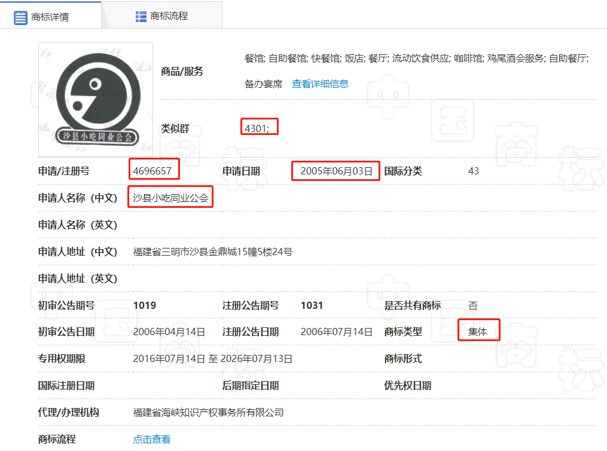Click registration announcement issue 1031
Image resolution: width=607 pixels, height=451 pixels.
click(x=312, y=306)
